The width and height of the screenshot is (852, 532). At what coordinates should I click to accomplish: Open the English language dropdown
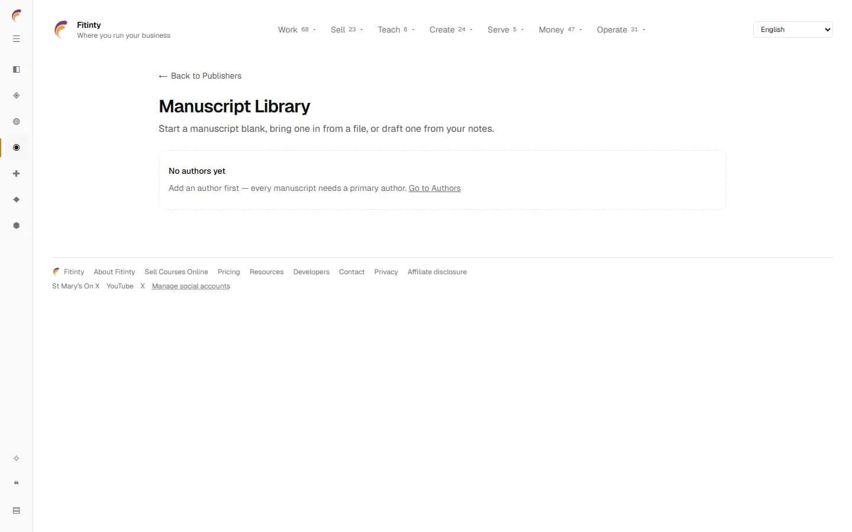(x=793, y=30)
